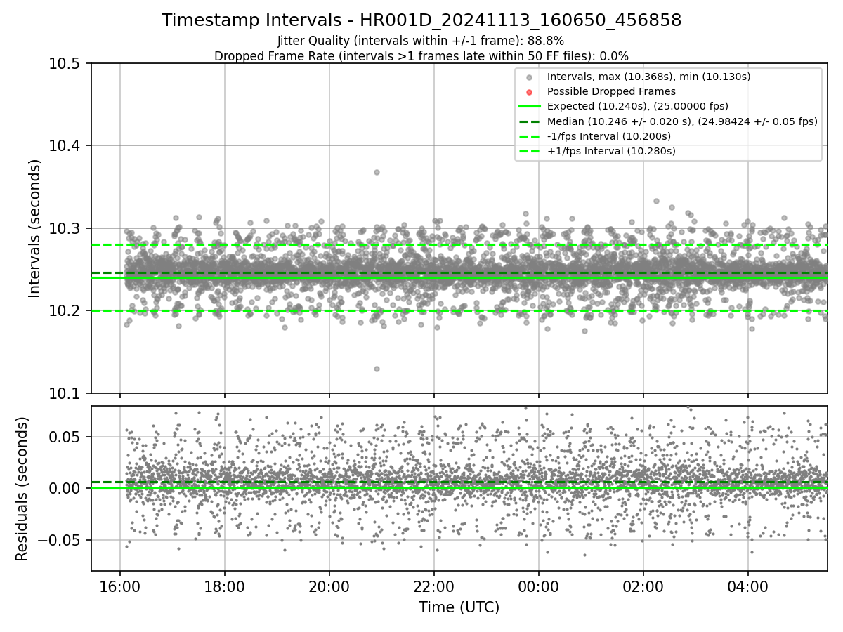Viewport: 843px width, 632px height.
Task: Click the 18:00 time tick label
Action: point(225,585)
